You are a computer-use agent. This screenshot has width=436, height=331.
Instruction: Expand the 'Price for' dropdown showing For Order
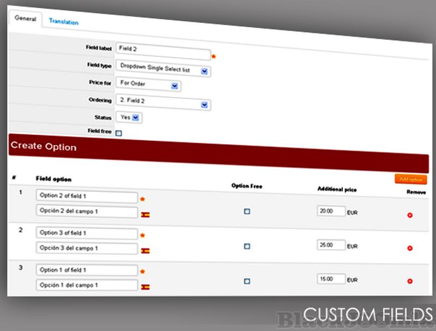[148, 85]
